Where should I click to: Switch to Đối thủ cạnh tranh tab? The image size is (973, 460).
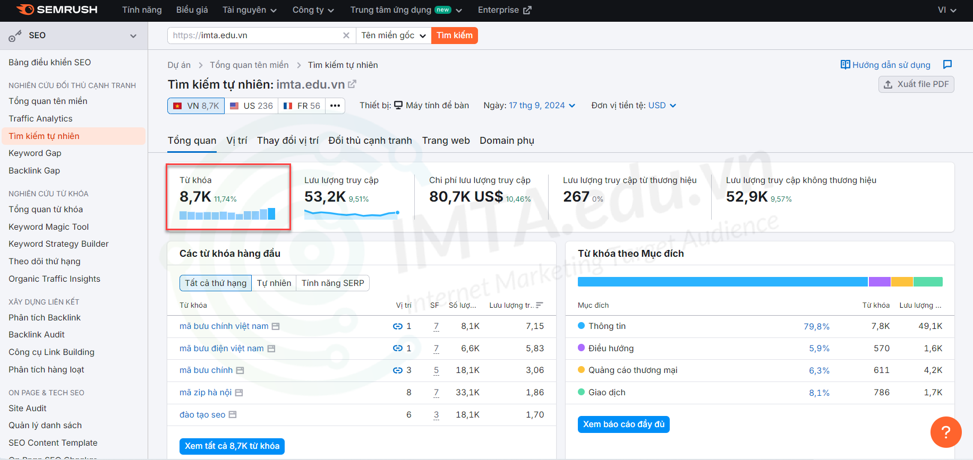tap(370, 141)
